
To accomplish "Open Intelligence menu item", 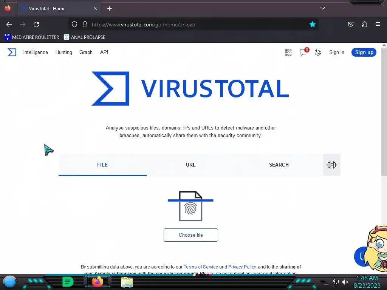I will [x=36, y=52].
